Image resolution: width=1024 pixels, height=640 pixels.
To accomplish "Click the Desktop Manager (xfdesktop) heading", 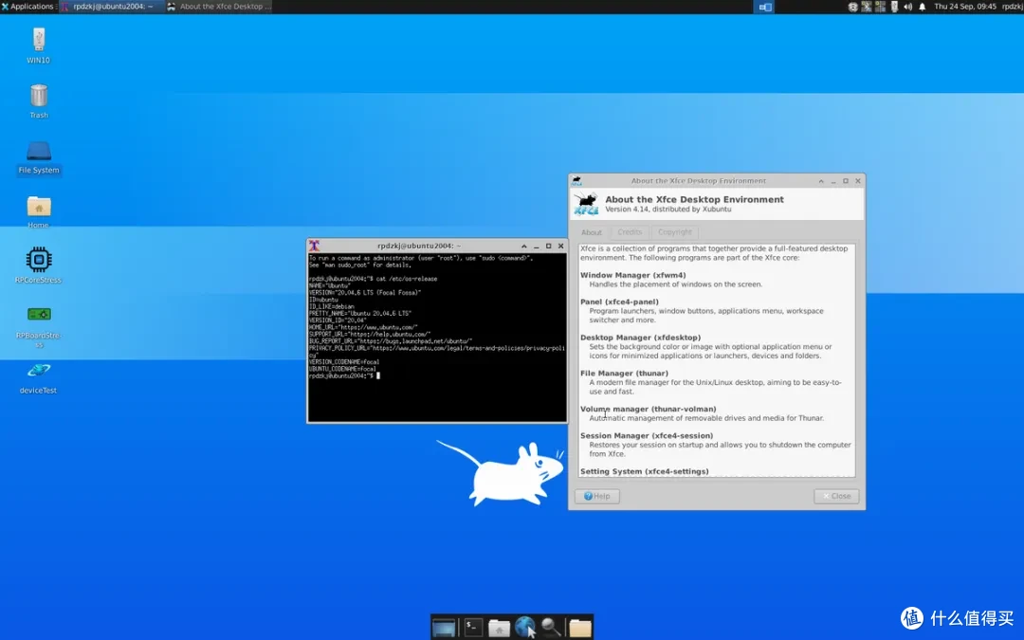I will click(x=640, y=338).
